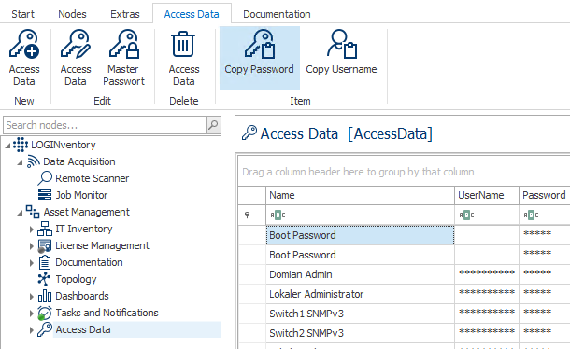The width and height of the screenshot is (570, 349).
Task: Click Master Passwort lock icon
Action: click(123, 44)
